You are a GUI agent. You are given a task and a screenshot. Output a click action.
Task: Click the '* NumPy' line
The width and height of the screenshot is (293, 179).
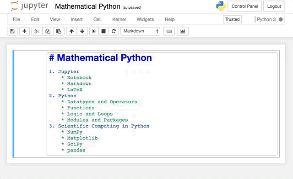(x=72, y=132)
